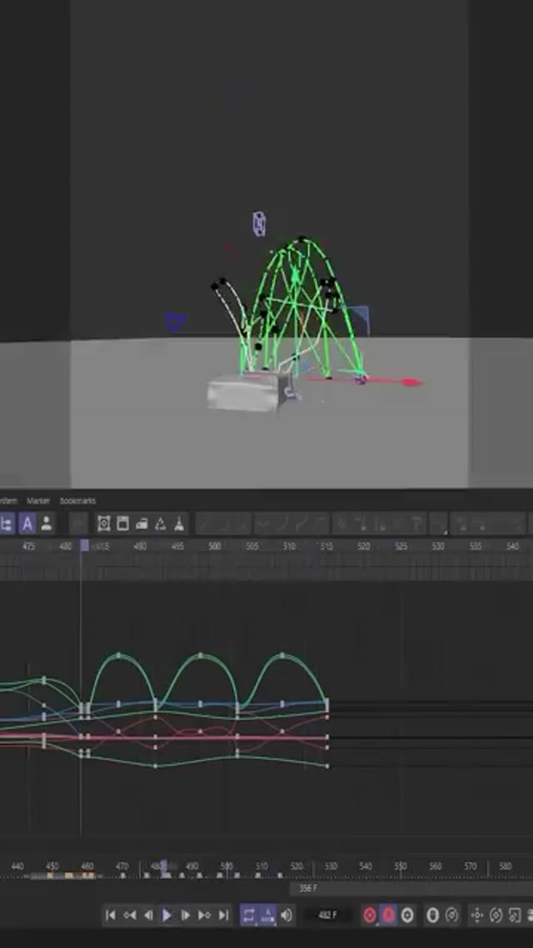Click the person-shaped icon in timeline toolbar
The width and height of the screenshot is (533, 948).
pyautogui.click(x=47, y=523)
